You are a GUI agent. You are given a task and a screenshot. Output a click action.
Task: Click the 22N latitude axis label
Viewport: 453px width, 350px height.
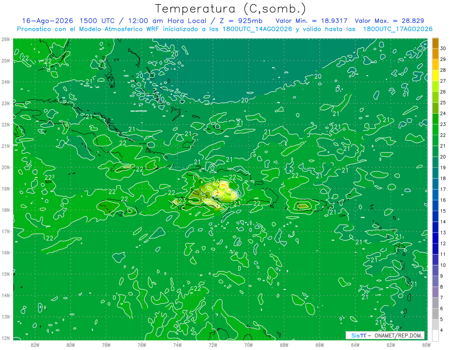6,125
